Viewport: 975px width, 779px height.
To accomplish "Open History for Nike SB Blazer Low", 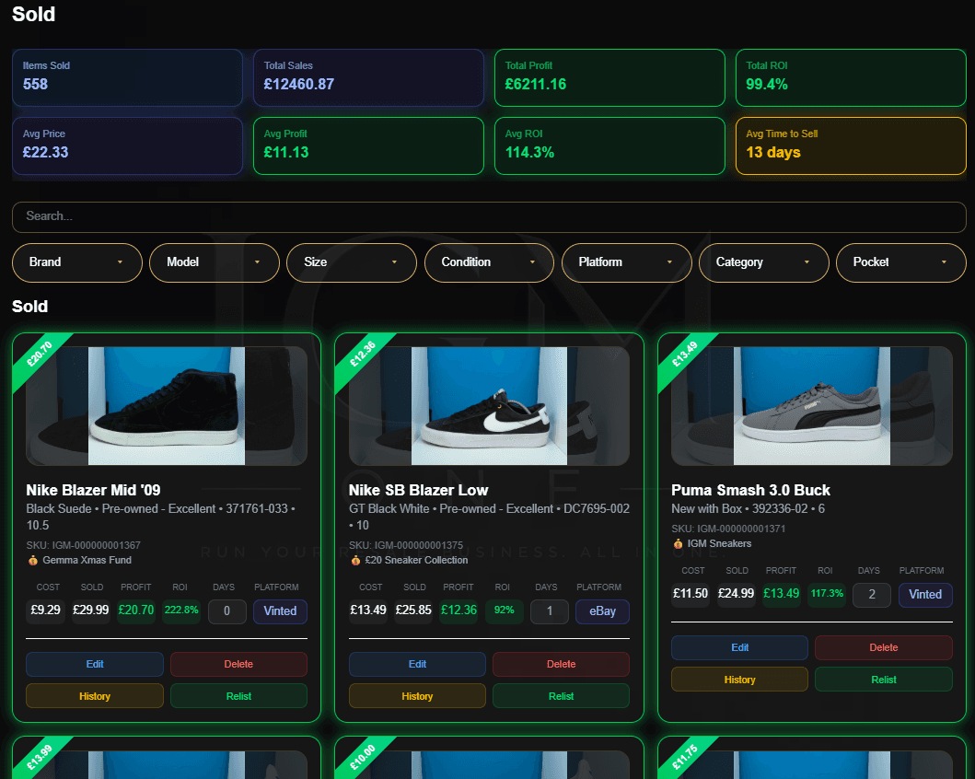I will click(x=417, y=696).
